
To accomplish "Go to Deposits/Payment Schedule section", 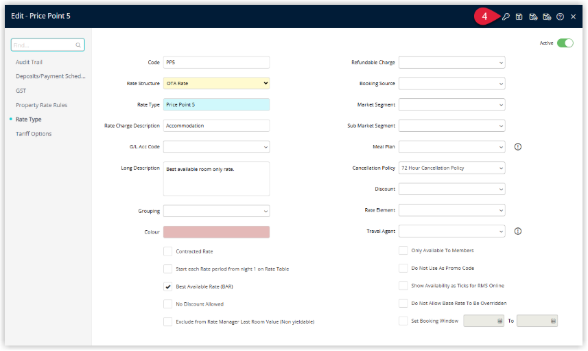I will click(51, 76).
